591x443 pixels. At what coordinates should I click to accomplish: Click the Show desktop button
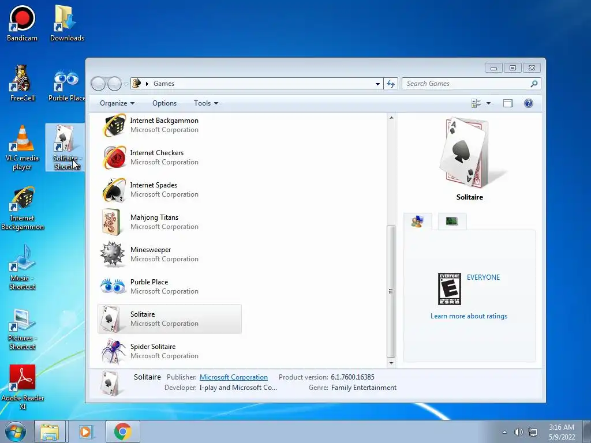pos(586,431)
